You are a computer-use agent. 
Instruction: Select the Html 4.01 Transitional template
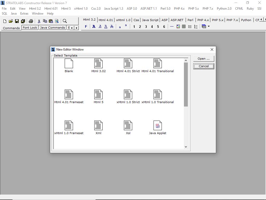tap(158, 66)
